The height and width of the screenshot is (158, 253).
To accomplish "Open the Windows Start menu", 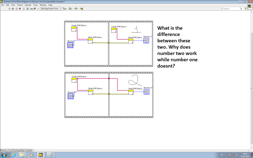I will 4,155.
